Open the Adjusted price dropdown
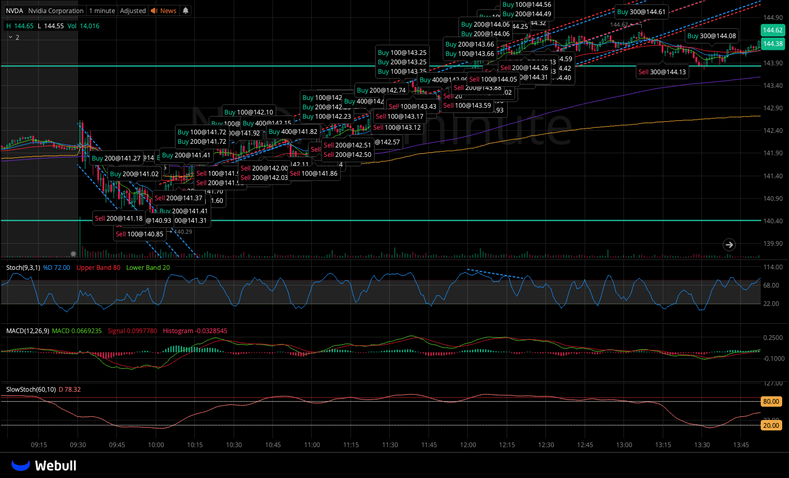 coord(133,10)
